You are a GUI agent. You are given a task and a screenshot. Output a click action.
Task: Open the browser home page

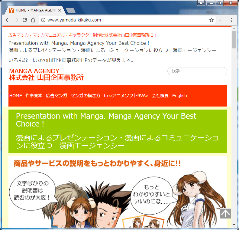[33, 20]
